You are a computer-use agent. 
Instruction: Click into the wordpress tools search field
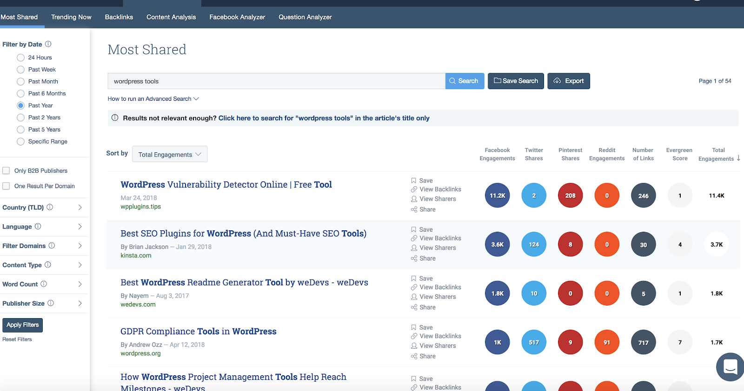pos(276,81)
